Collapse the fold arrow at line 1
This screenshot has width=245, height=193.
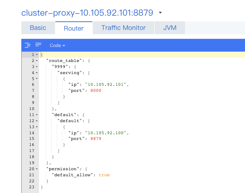point(37,55)
